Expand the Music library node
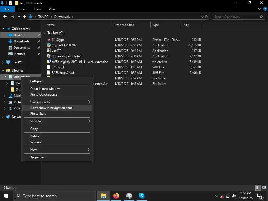Screen dimensions: 268x201 [x=5, y=96]
